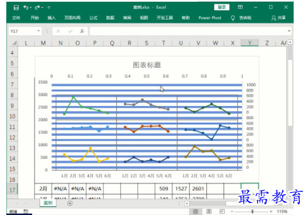308x215 pixels.
Task: Select row header 10
Action: pos(12,116)
